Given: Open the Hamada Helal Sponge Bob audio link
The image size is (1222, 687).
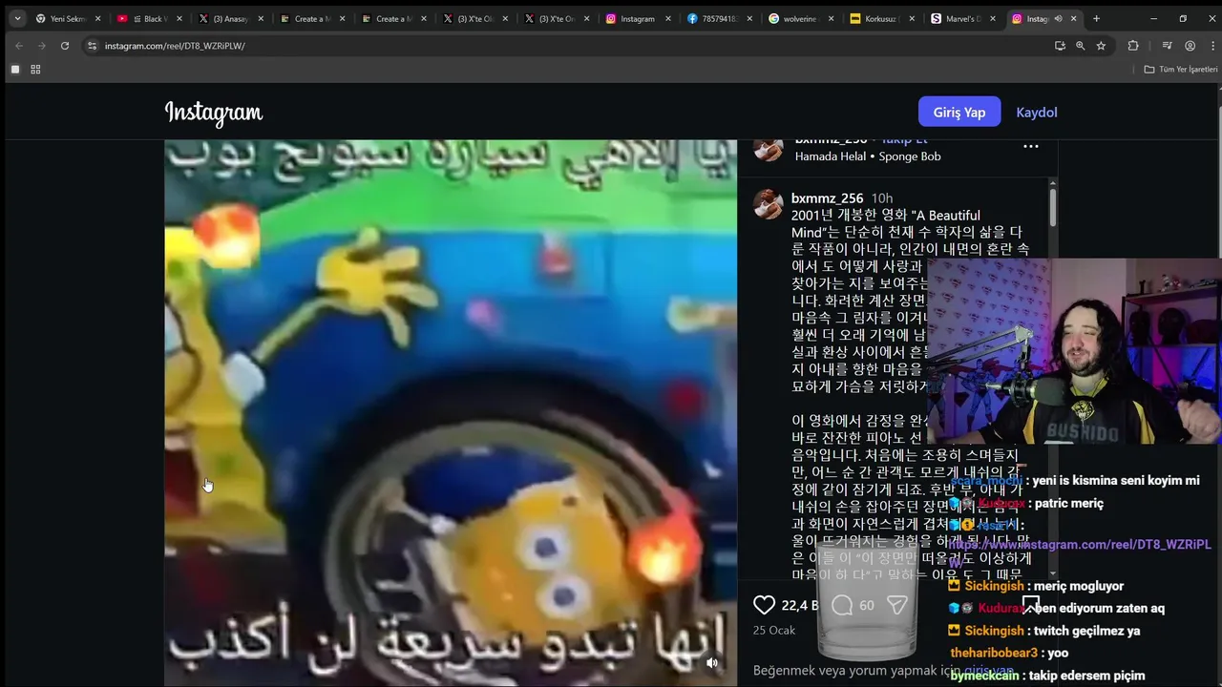Looking at the screenshot, I should pos(868,156).
